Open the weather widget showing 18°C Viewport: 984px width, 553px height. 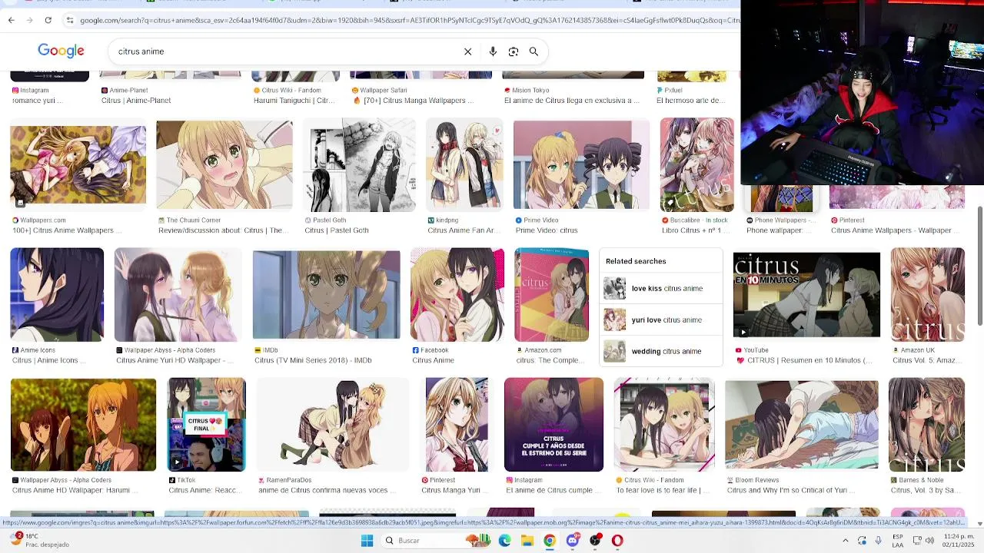pyautogui.click(x=40, y=541)
